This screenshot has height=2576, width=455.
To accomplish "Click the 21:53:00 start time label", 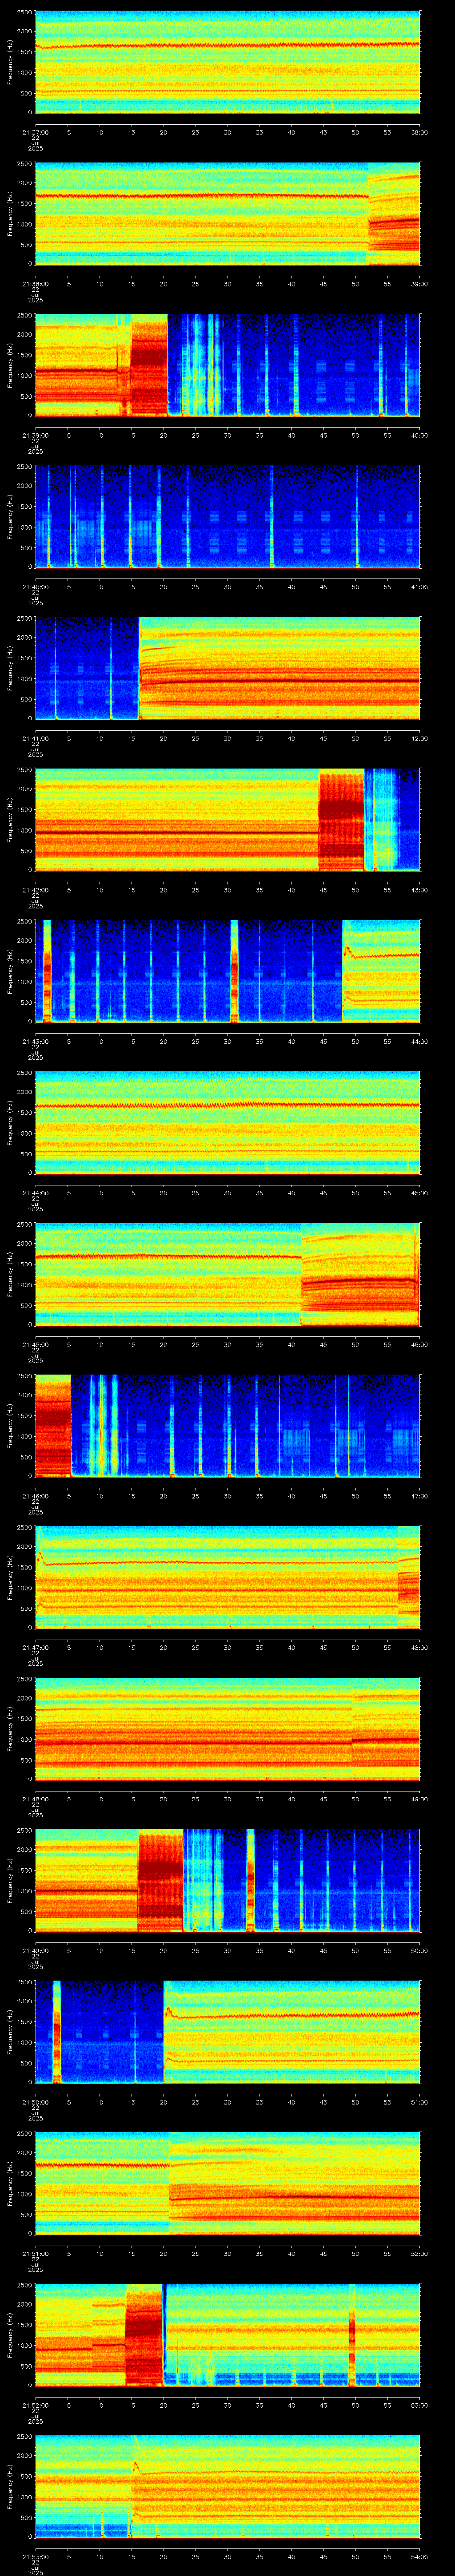I will [x=35, y=2556].
